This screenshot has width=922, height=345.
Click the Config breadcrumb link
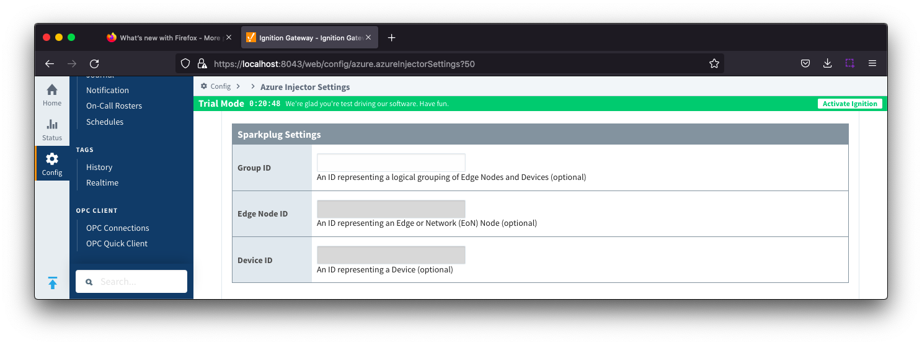220,87
